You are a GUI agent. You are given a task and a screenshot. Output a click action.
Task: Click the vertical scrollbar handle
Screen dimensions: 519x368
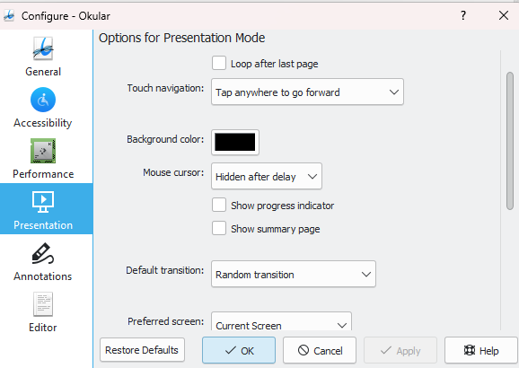point(510,141)
